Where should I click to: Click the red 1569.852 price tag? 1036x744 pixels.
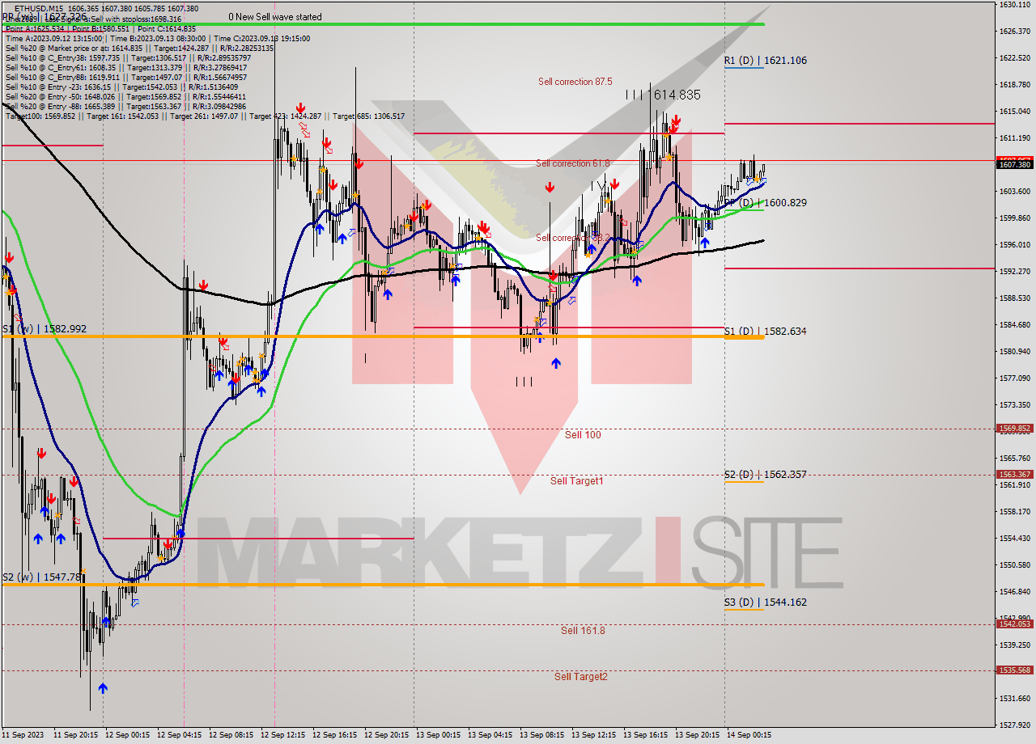tap(1014, 429)
